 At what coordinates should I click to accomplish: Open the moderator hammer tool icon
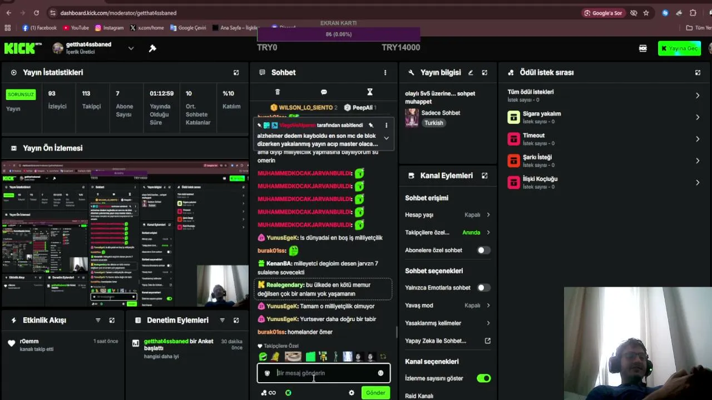152,48
